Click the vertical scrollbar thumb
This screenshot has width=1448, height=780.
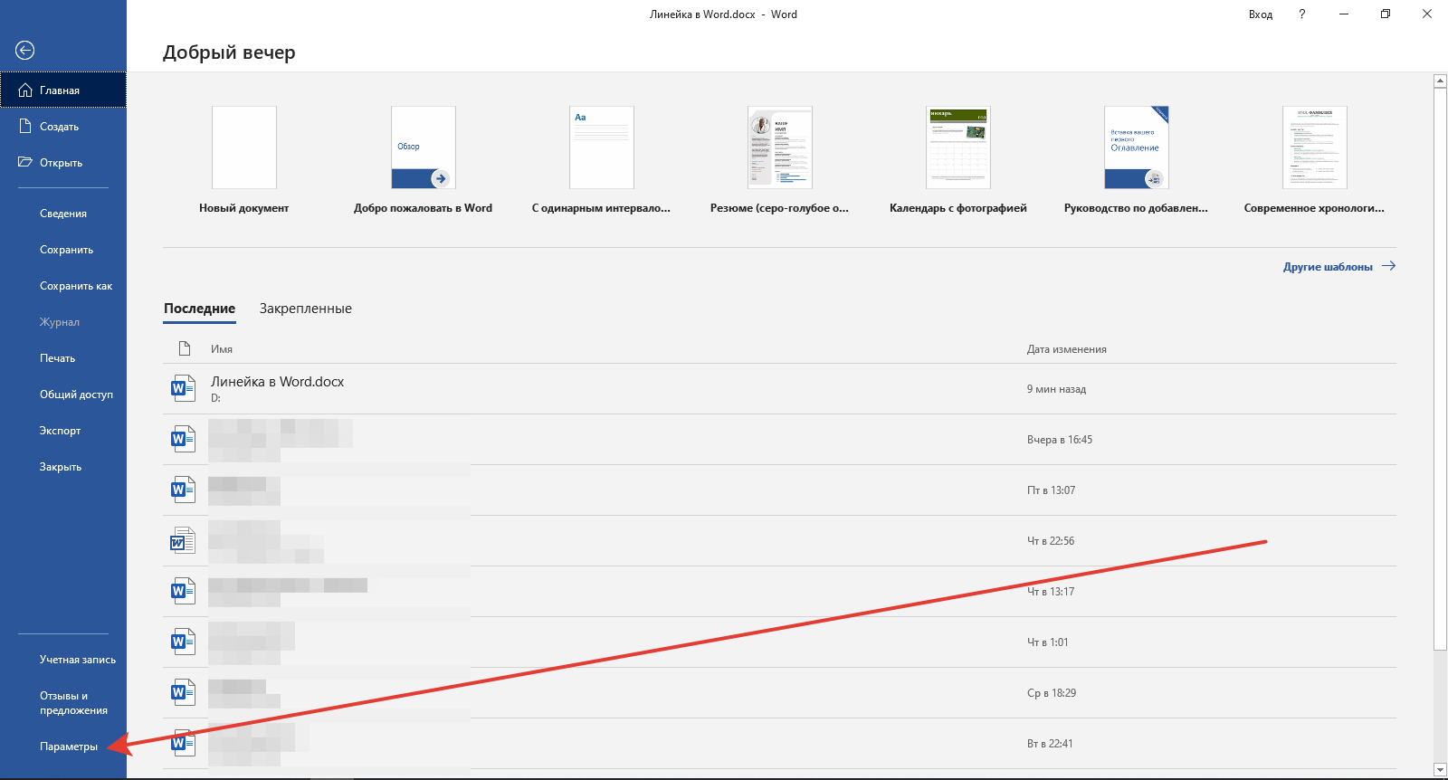pos(1441,368)
